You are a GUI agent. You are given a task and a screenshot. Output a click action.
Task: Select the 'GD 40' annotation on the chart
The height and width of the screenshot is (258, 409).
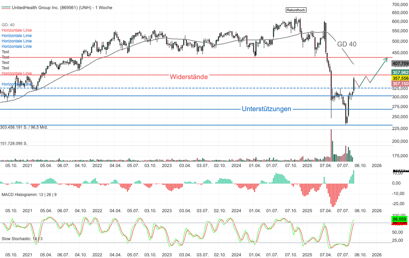pos(347,44)
